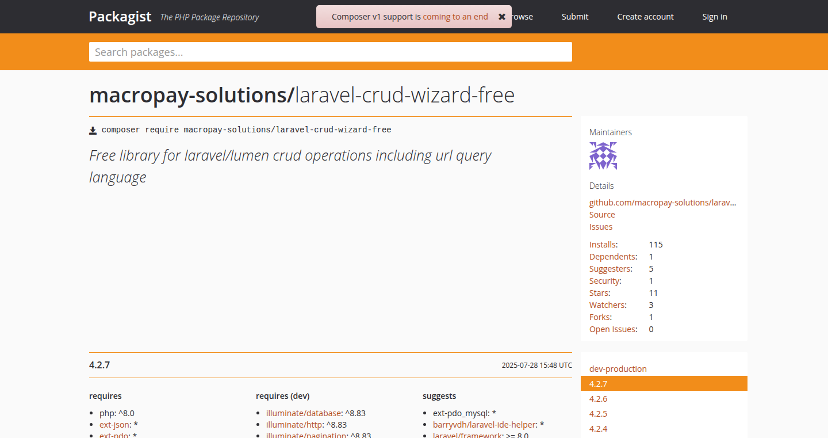
Task: Open barryvdh/laravel-ide-helper suggestion link
Action: pyautogui.click(x=485, y=425)
